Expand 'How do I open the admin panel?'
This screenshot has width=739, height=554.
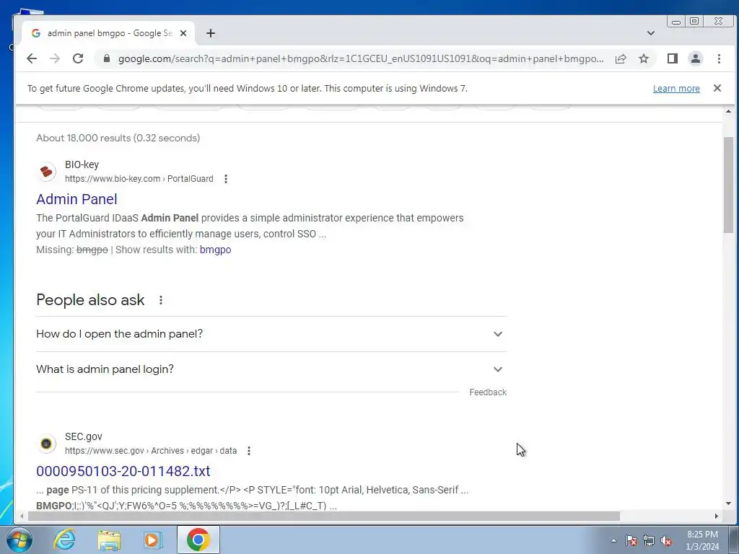[x=271, y=334]
